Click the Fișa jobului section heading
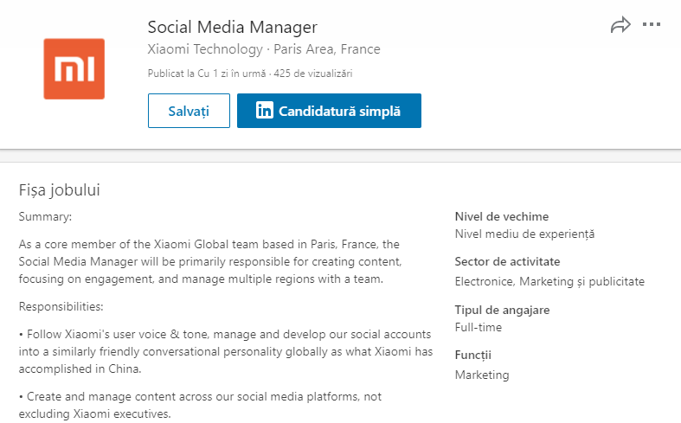681x423 pixels. [66, 189]
